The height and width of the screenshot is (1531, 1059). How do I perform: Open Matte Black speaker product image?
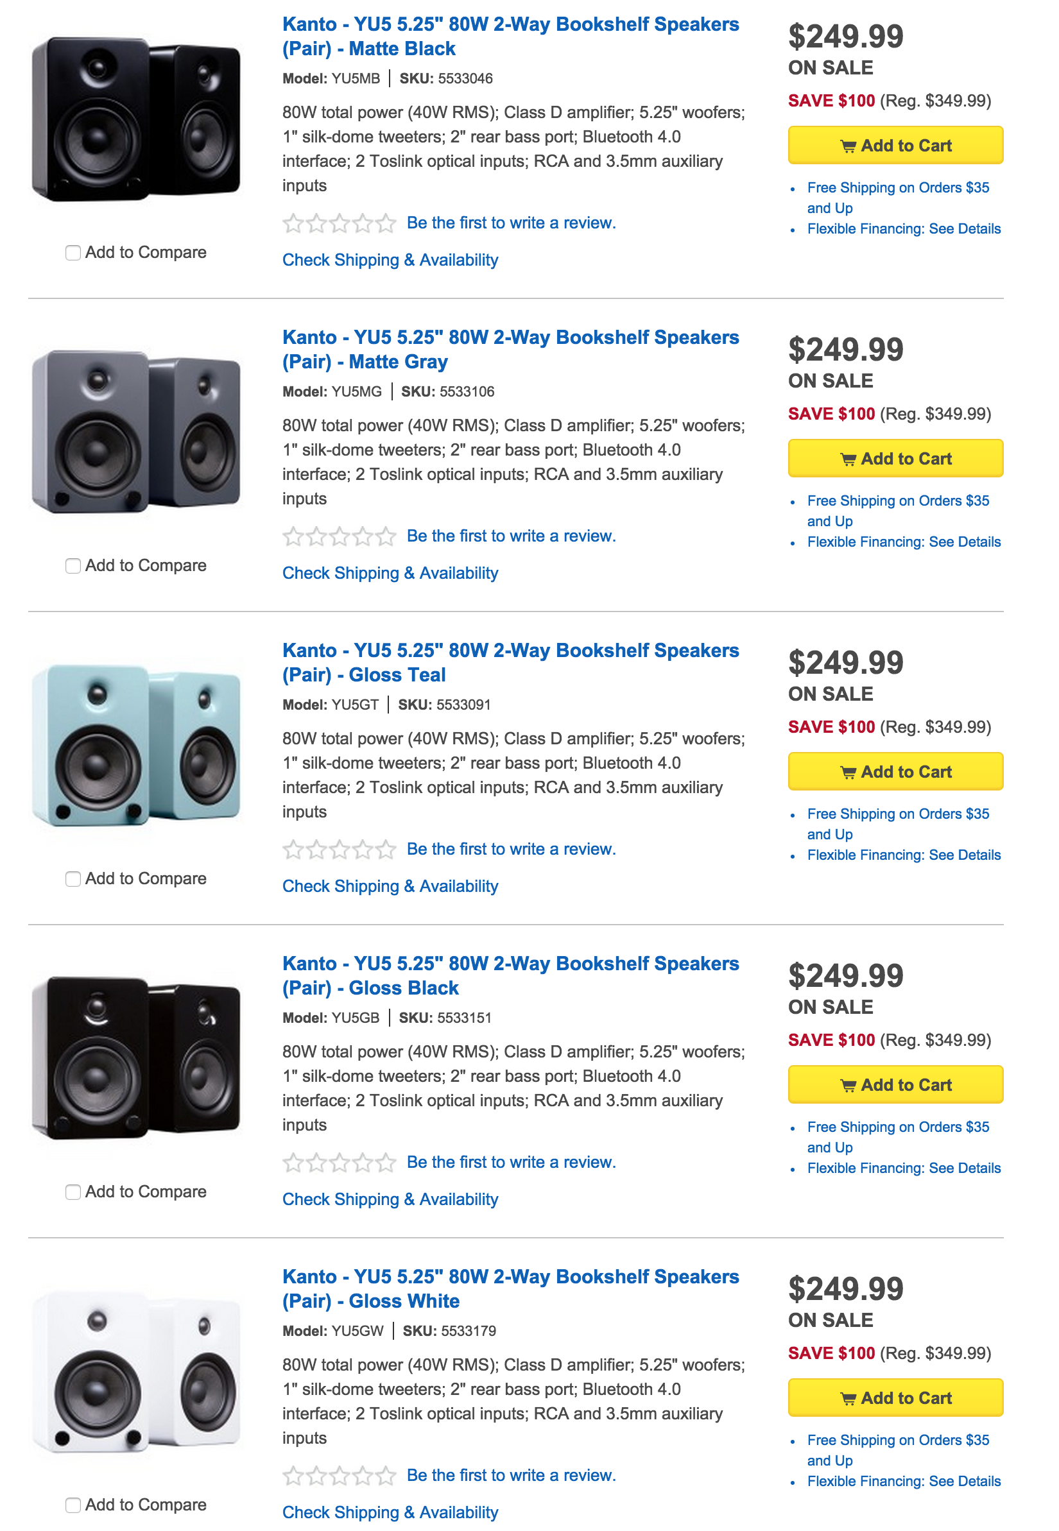(x=136, y=119)
